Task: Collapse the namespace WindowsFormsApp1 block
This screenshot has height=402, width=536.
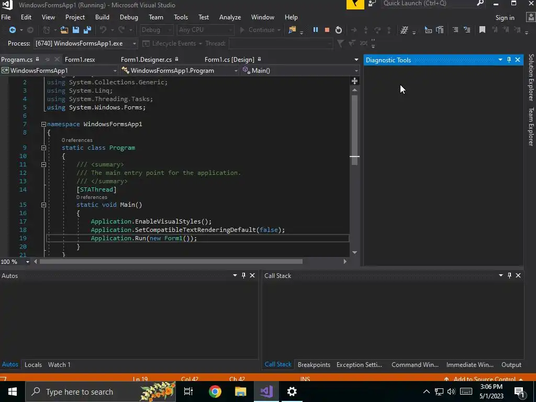Action: pyautogui.click(x=43, y=125)
